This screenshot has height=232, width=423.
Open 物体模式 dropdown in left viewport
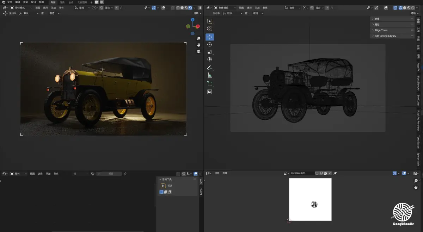click(21, 7)
